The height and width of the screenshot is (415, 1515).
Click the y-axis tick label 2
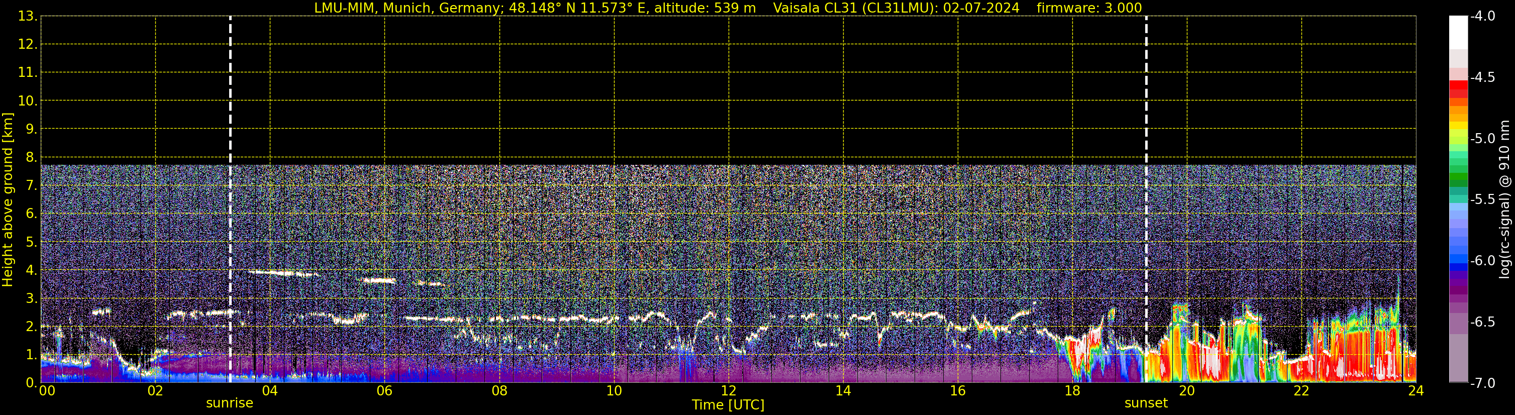click(x=31, y=327)
